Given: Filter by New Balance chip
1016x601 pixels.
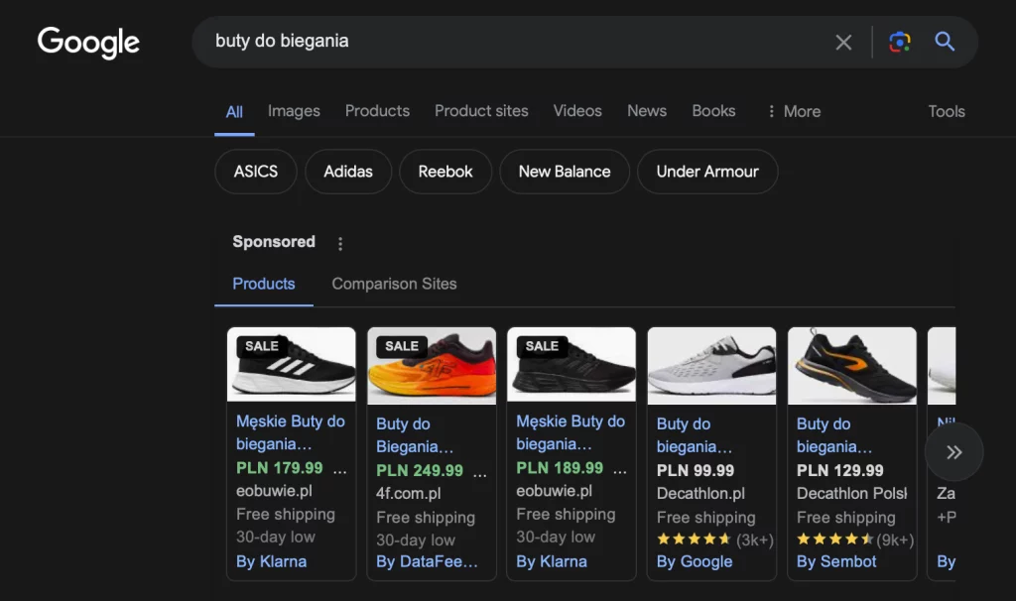Looking at the screenshot, I should pos(565,172).
